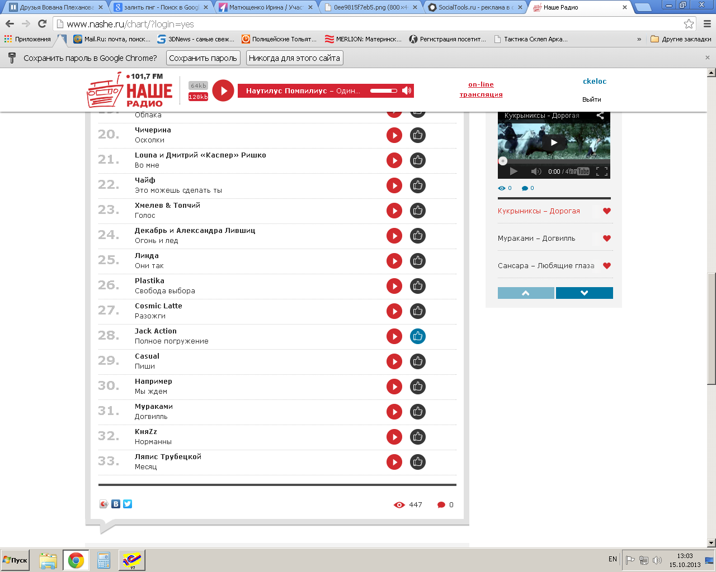Like the Чичерина – Осколки track
Image resolution: width=716 pixels, height=572 pixels.
click(418, 135)
